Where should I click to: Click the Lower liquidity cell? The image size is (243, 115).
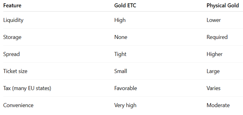coord(214,20)
